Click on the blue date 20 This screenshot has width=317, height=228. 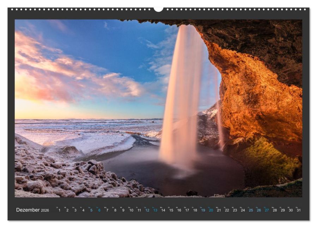point(211,210)
